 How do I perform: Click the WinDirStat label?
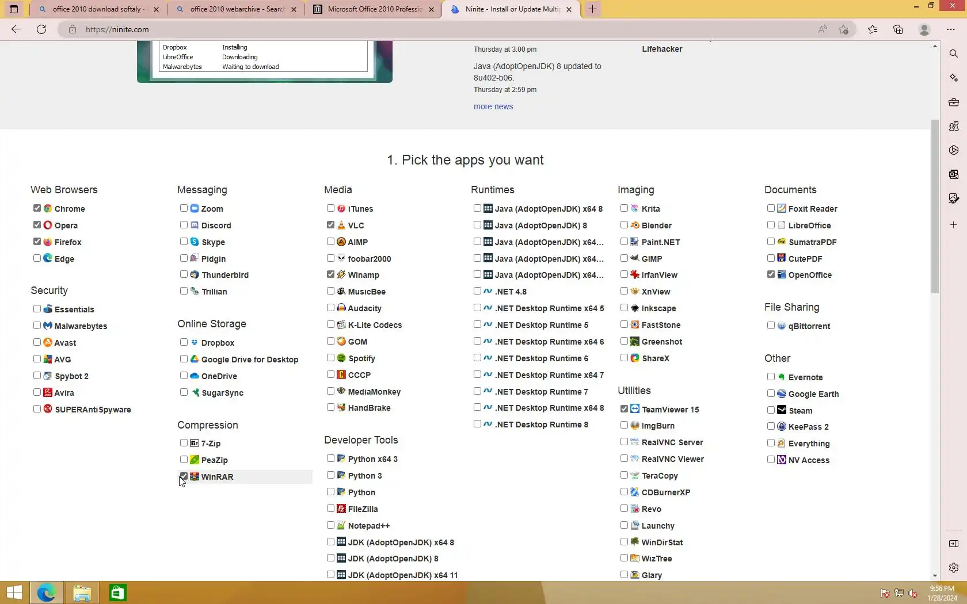click(x=662, y=542)
